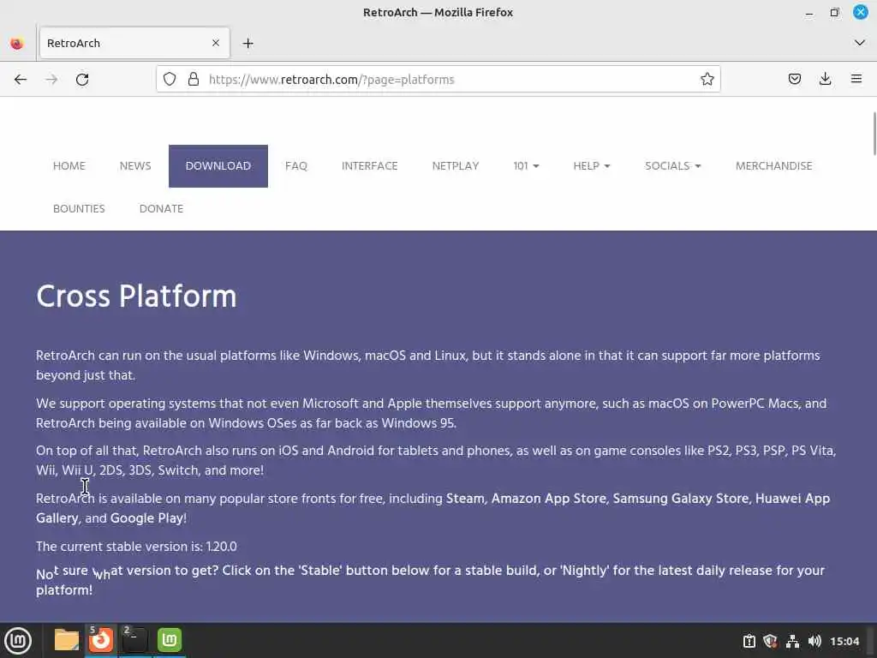Open the Samsung Galaxy Store link

coord(681,499)
